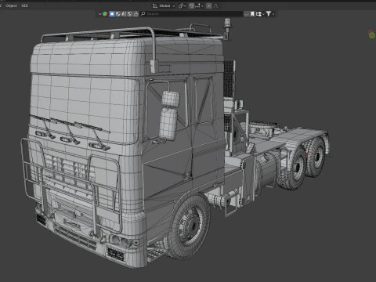
Task: Toggle the checkmark box right of search
Action: click(247, 14)
